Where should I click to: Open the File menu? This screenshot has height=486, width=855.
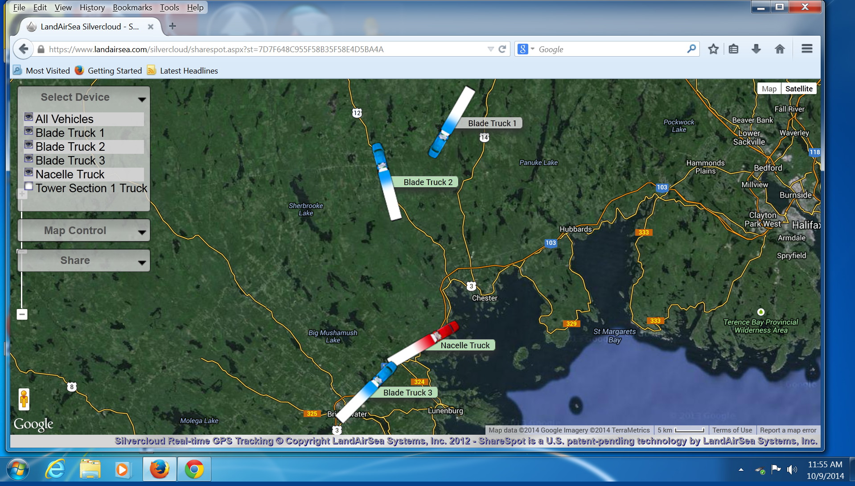[x=19, y=8]
